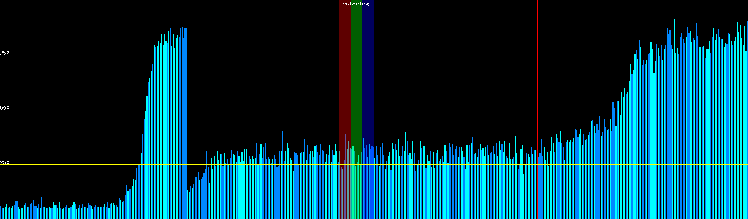Select the dark red coloring band
Image resolution: width=748 pixels, height=219 pixels.
344,73
